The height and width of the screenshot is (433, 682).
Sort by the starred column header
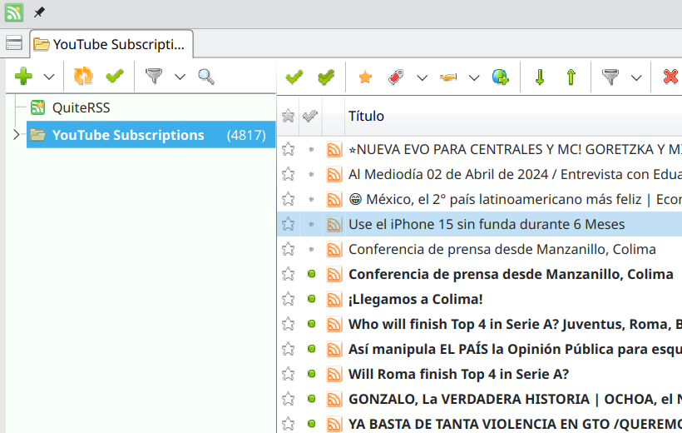tap(289, 116)
